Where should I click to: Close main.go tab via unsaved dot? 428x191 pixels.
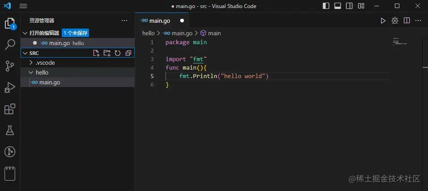pyautogui.click(x=182, y=21)
